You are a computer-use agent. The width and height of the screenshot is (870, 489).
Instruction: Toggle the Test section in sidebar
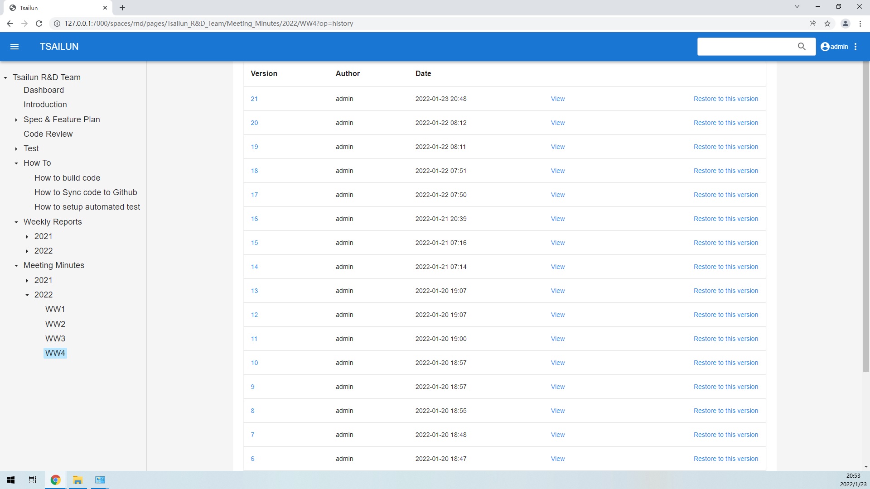pos(17,148)
